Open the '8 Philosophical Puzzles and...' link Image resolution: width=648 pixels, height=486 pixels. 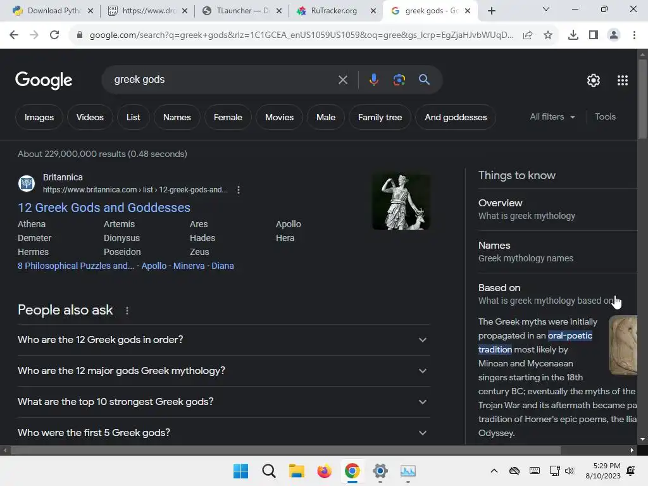76,266
